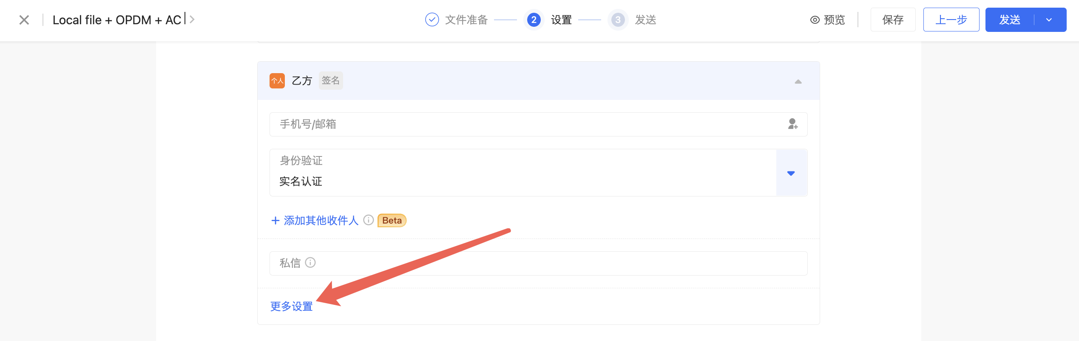Close the document setup with the X icon
The image size is (1079, 341).
pos(24,20)
